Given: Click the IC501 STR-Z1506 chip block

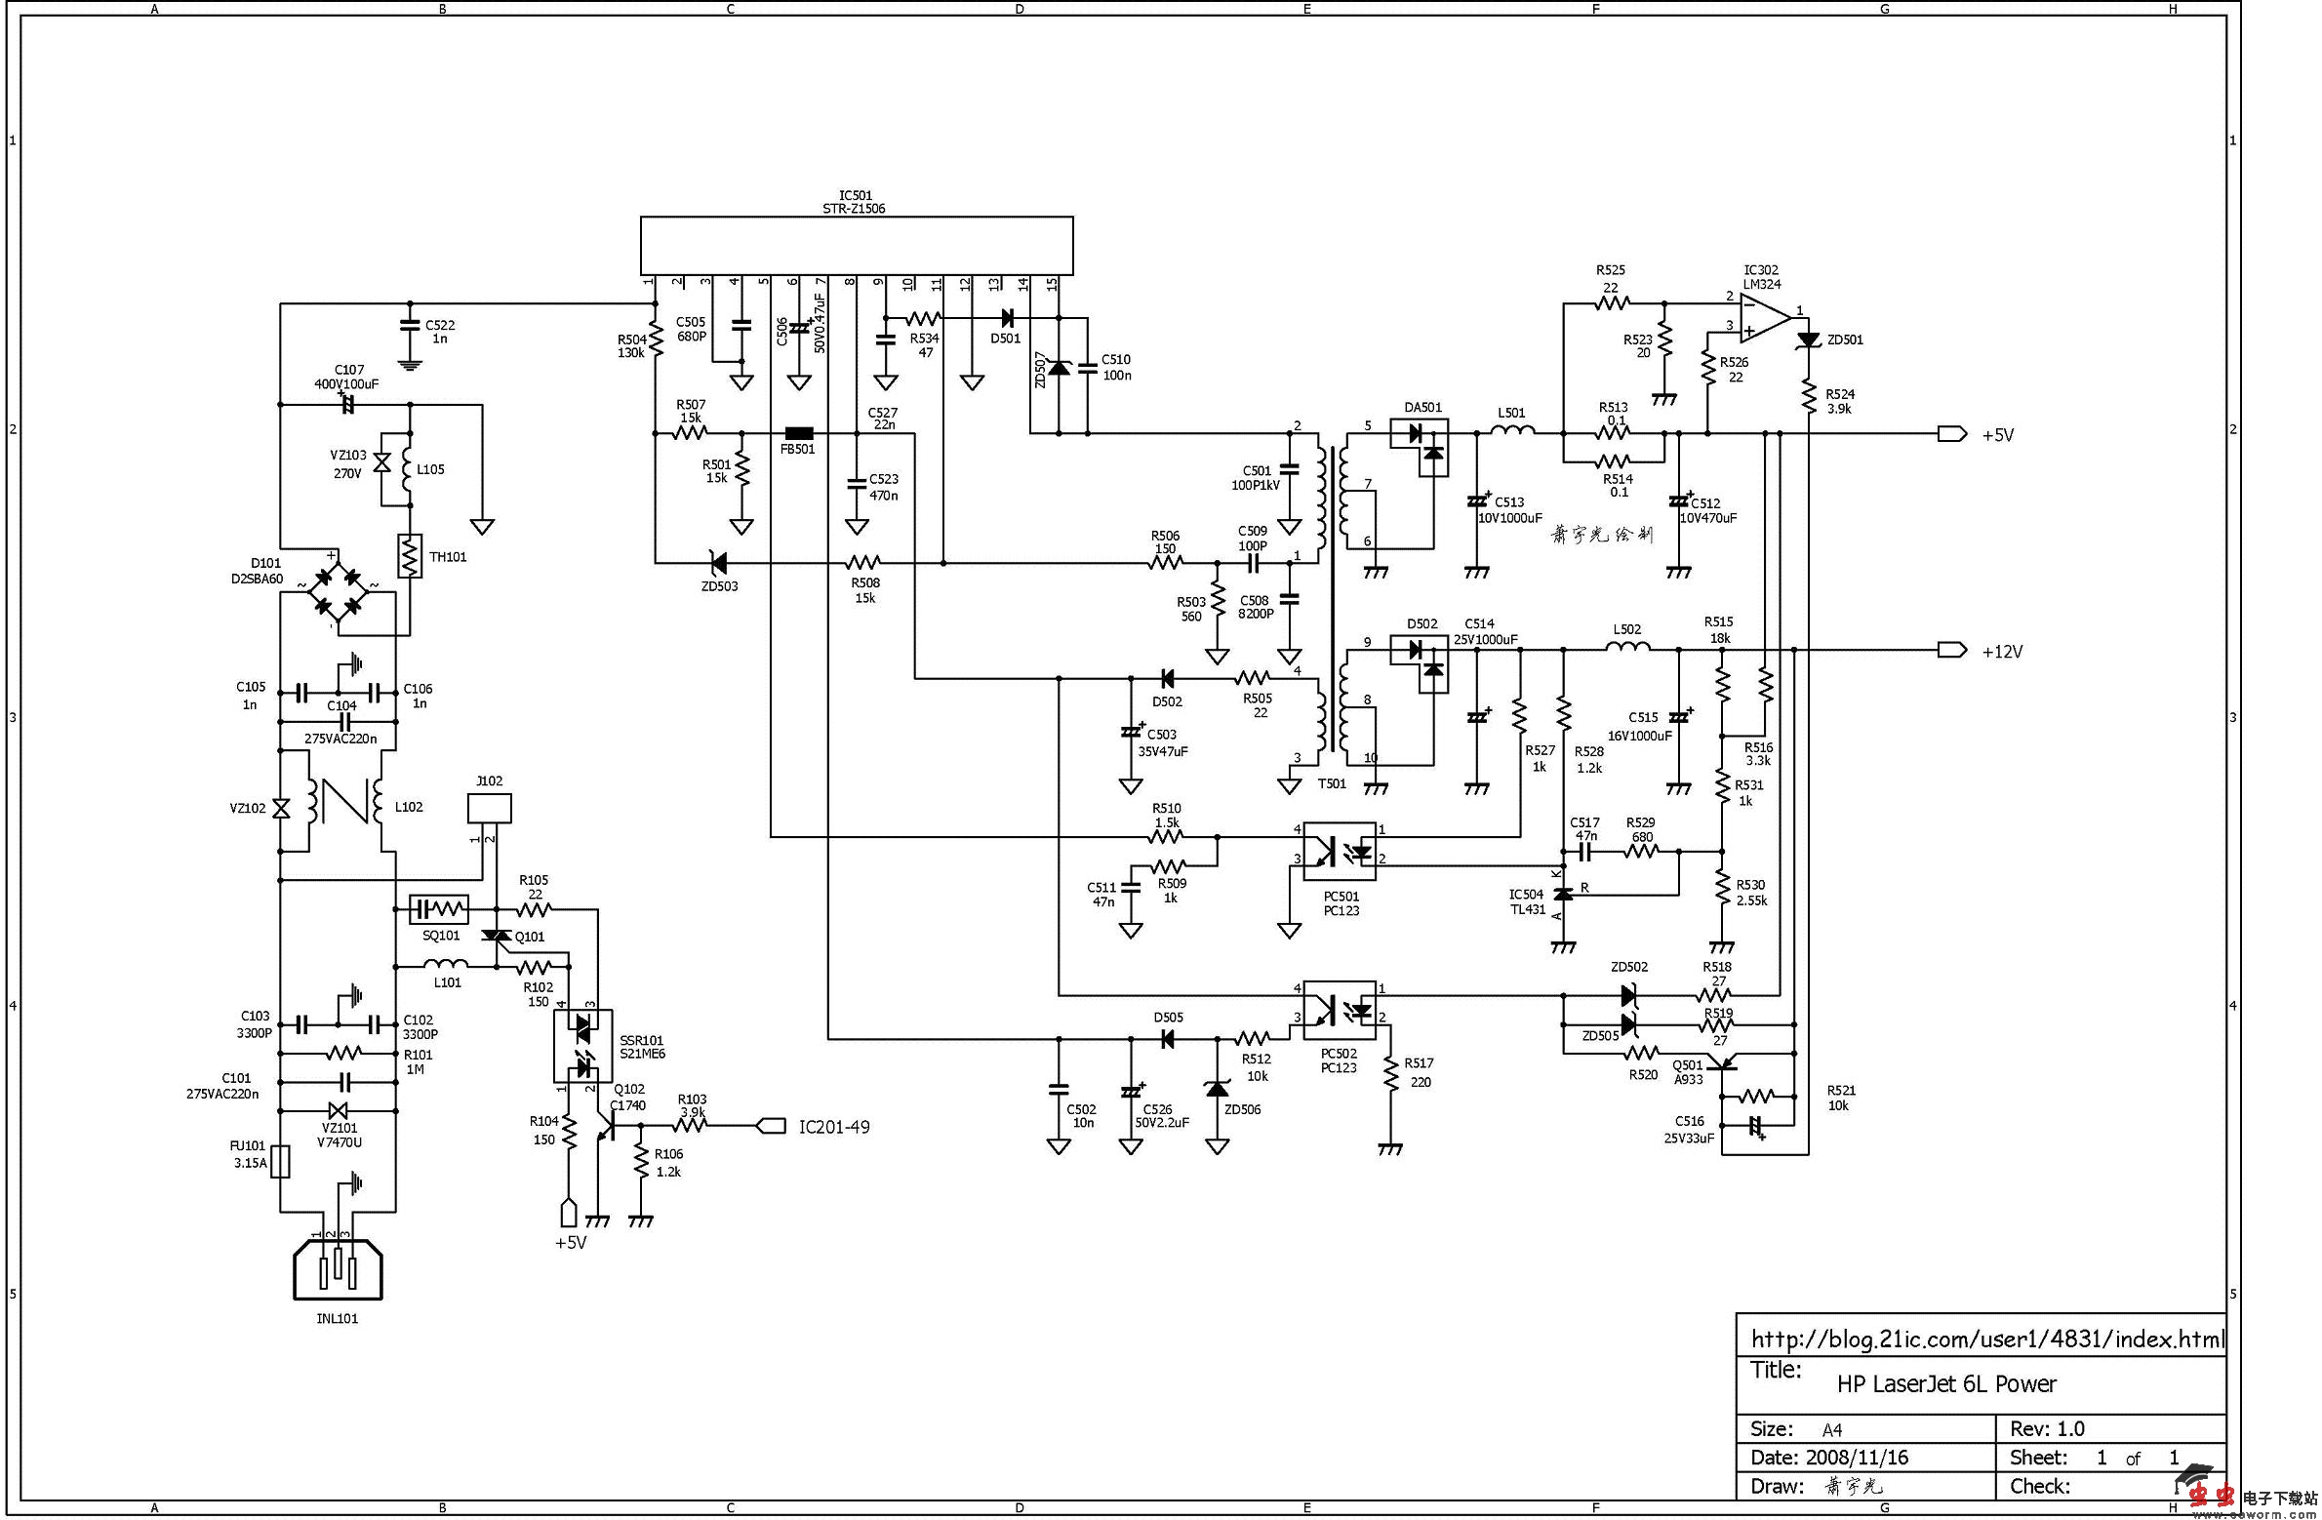Looking at the screenshot, I should click(x=856, y=246).
